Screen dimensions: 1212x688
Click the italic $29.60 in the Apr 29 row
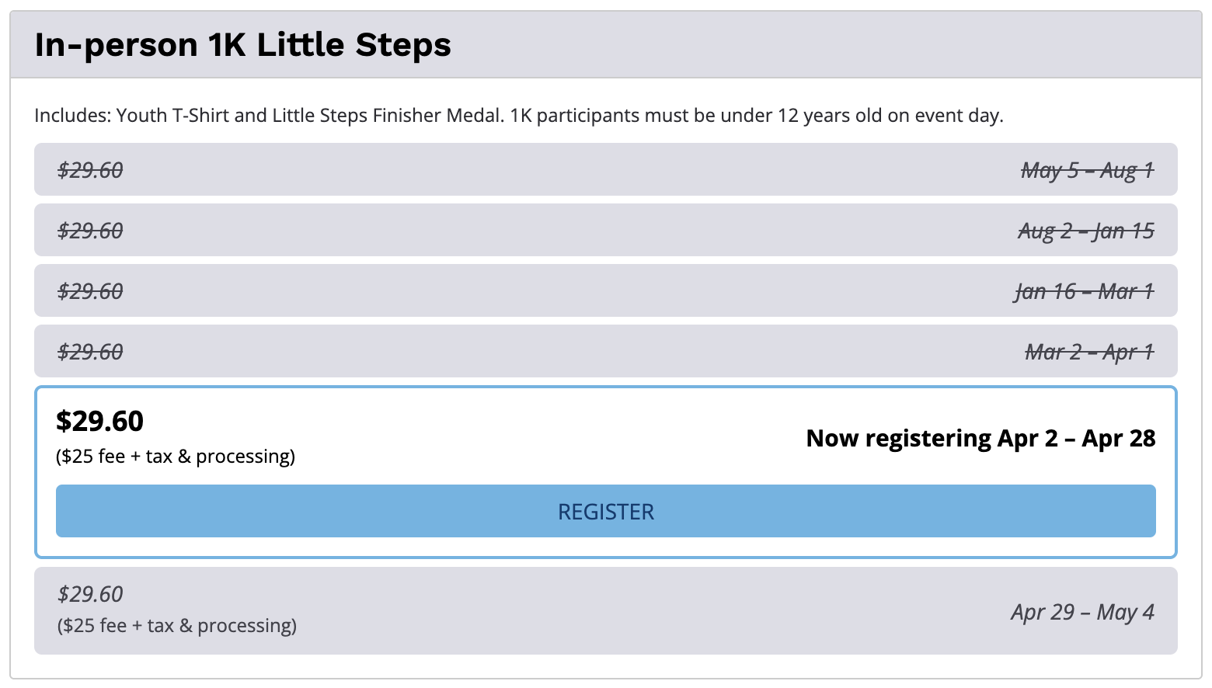(x=90, y=594)
